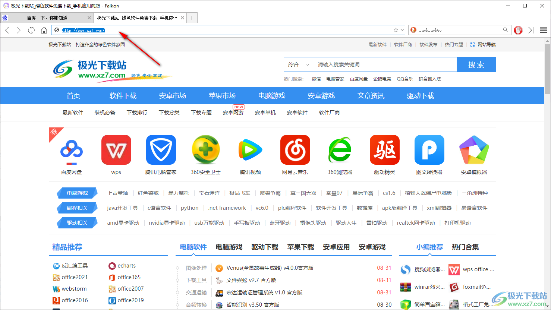
Task: Open the dropdown arrow beside the bookmark star
Action: coord(402,30)
